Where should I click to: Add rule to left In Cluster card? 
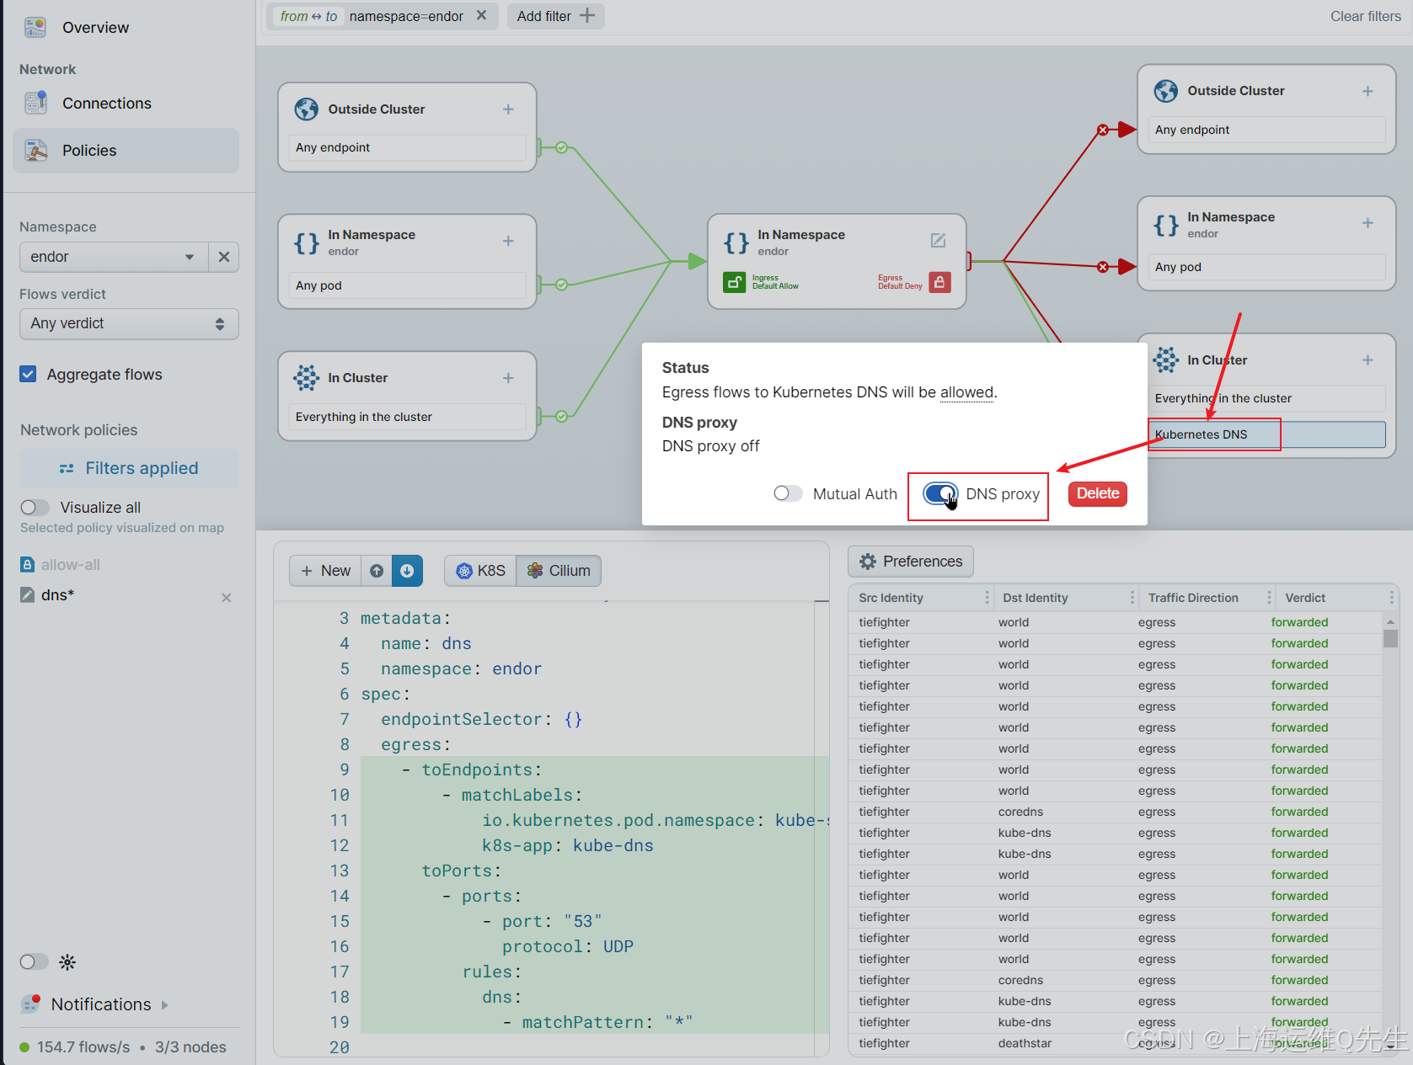point(508,378)
